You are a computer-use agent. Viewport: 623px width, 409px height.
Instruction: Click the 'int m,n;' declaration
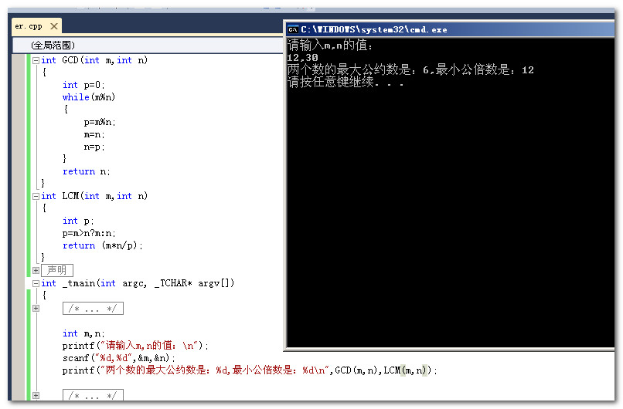pyautogui.click(x=83, y=333)
